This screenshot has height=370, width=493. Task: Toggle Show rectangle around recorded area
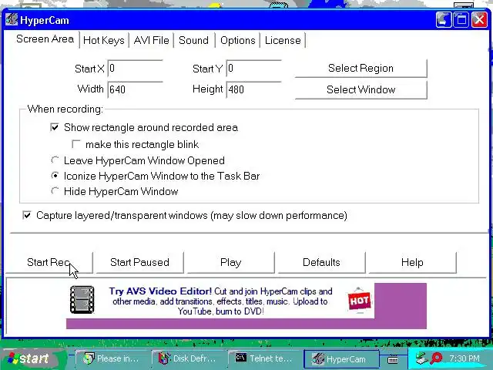[55, 127]
